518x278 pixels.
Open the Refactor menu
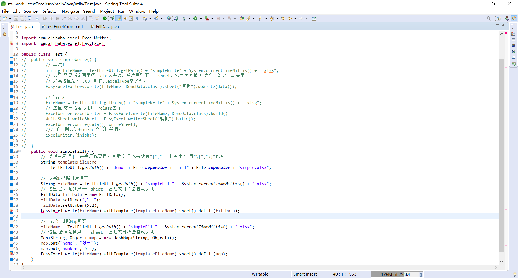pyautogui.click(x=50, y=11)
